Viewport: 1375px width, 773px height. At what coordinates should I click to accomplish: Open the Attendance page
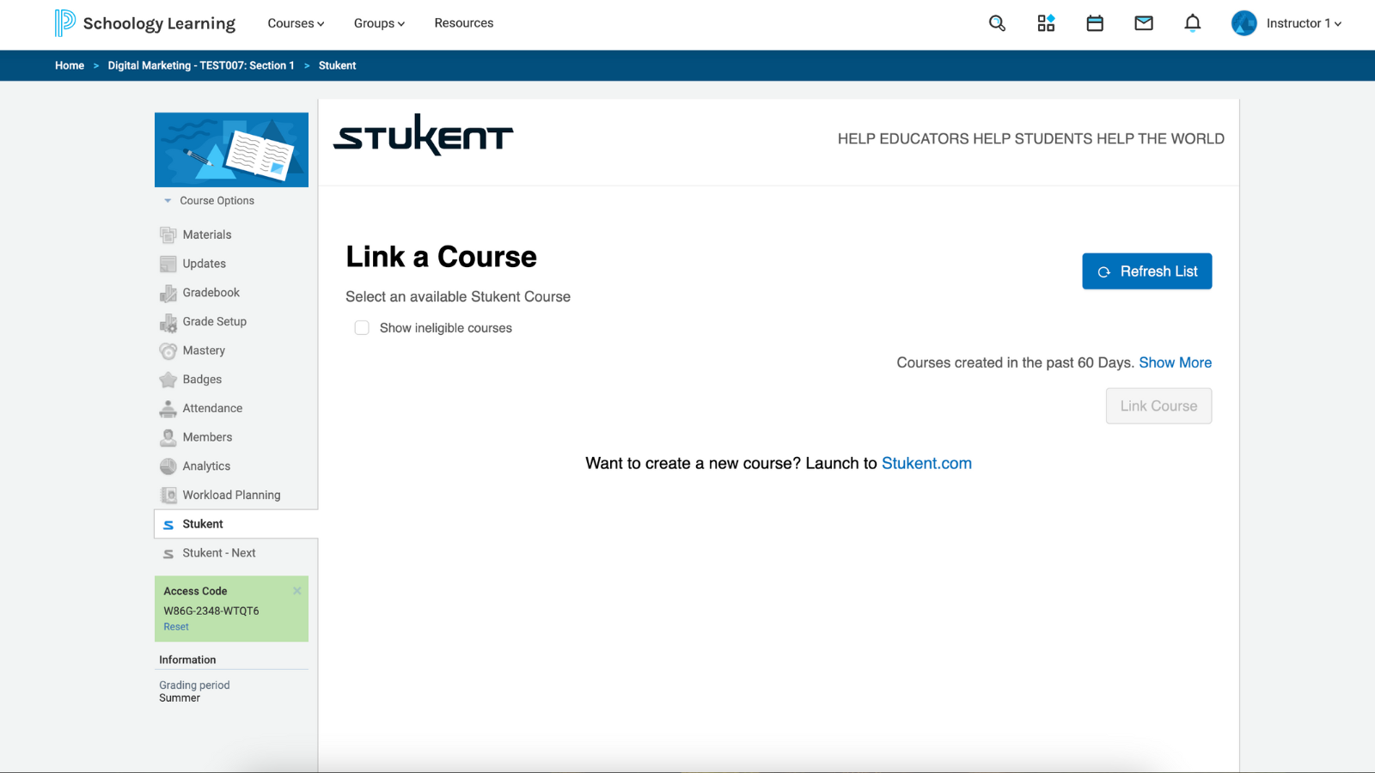coord(212,409)
